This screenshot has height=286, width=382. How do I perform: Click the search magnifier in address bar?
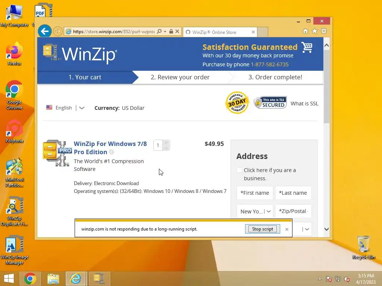tap(159, 32)
